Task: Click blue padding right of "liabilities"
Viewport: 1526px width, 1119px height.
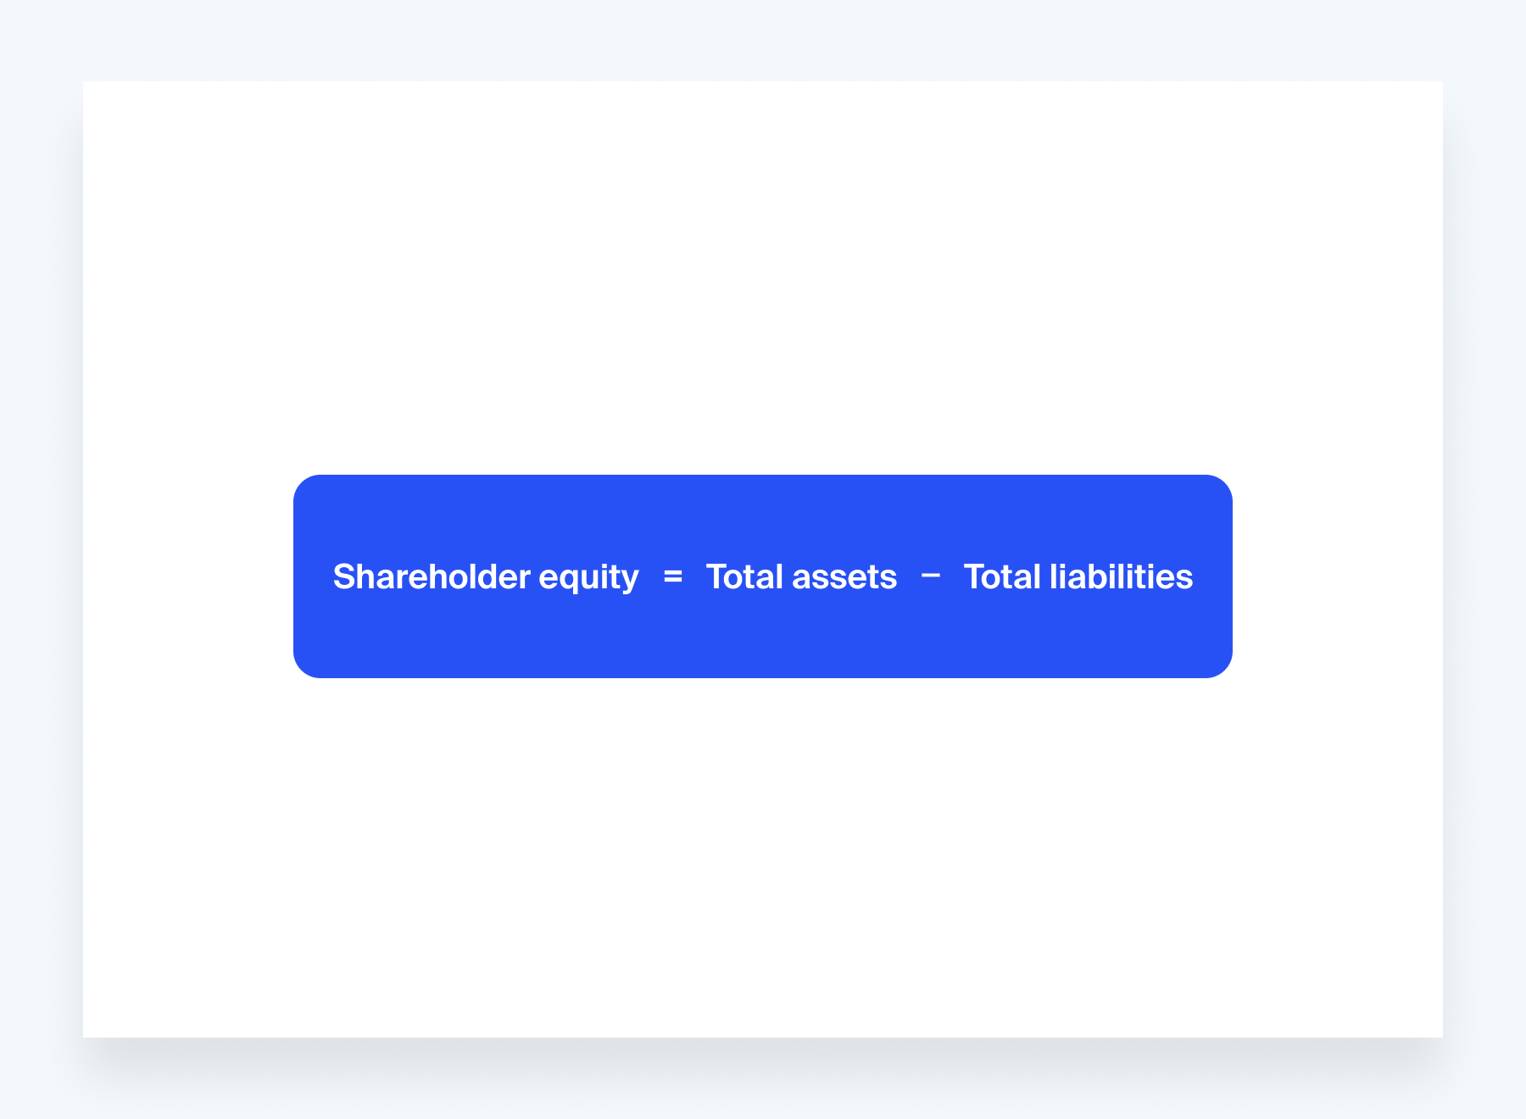Action: click(1212, 576)
